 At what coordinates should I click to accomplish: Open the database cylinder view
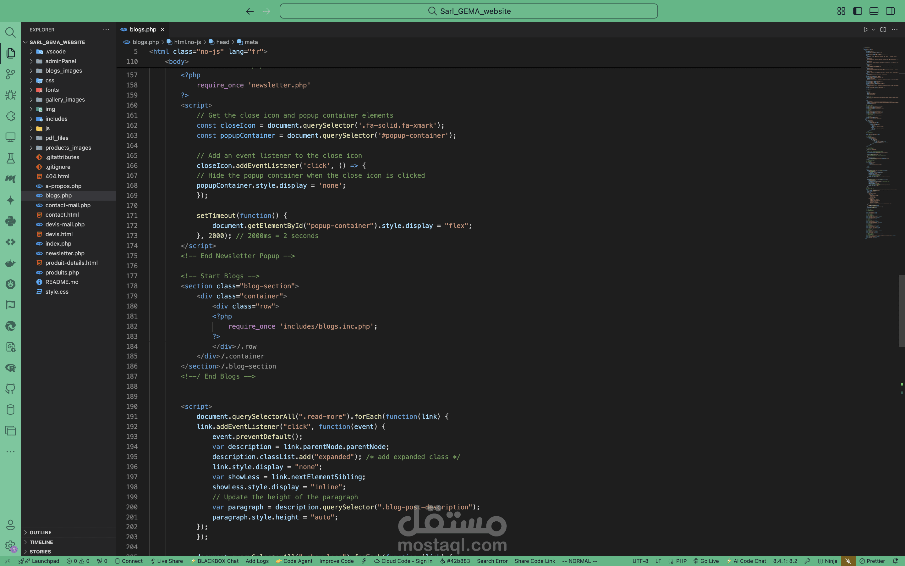[x=10, y=409]
